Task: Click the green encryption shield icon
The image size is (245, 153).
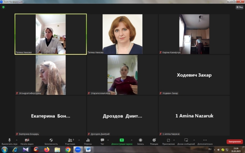Action: coord(3,7)
